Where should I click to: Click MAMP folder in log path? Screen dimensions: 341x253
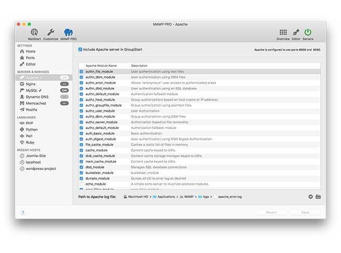(187, 197)
